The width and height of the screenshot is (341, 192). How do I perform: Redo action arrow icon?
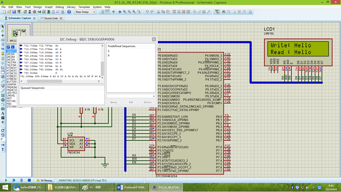tap(152, 12)
